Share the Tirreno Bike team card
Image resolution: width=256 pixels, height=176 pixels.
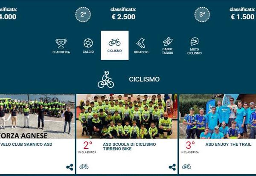click(x=172, y=167)
